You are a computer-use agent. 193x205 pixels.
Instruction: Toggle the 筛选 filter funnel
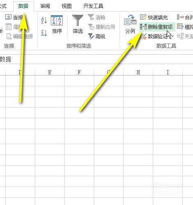tap(77, 25)
